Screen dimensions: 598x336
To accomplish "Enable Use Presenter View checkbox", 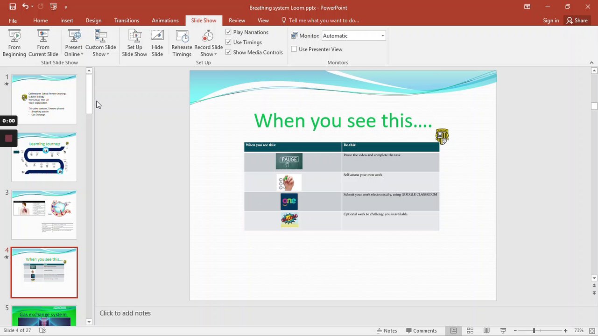I will pos(294,49).
